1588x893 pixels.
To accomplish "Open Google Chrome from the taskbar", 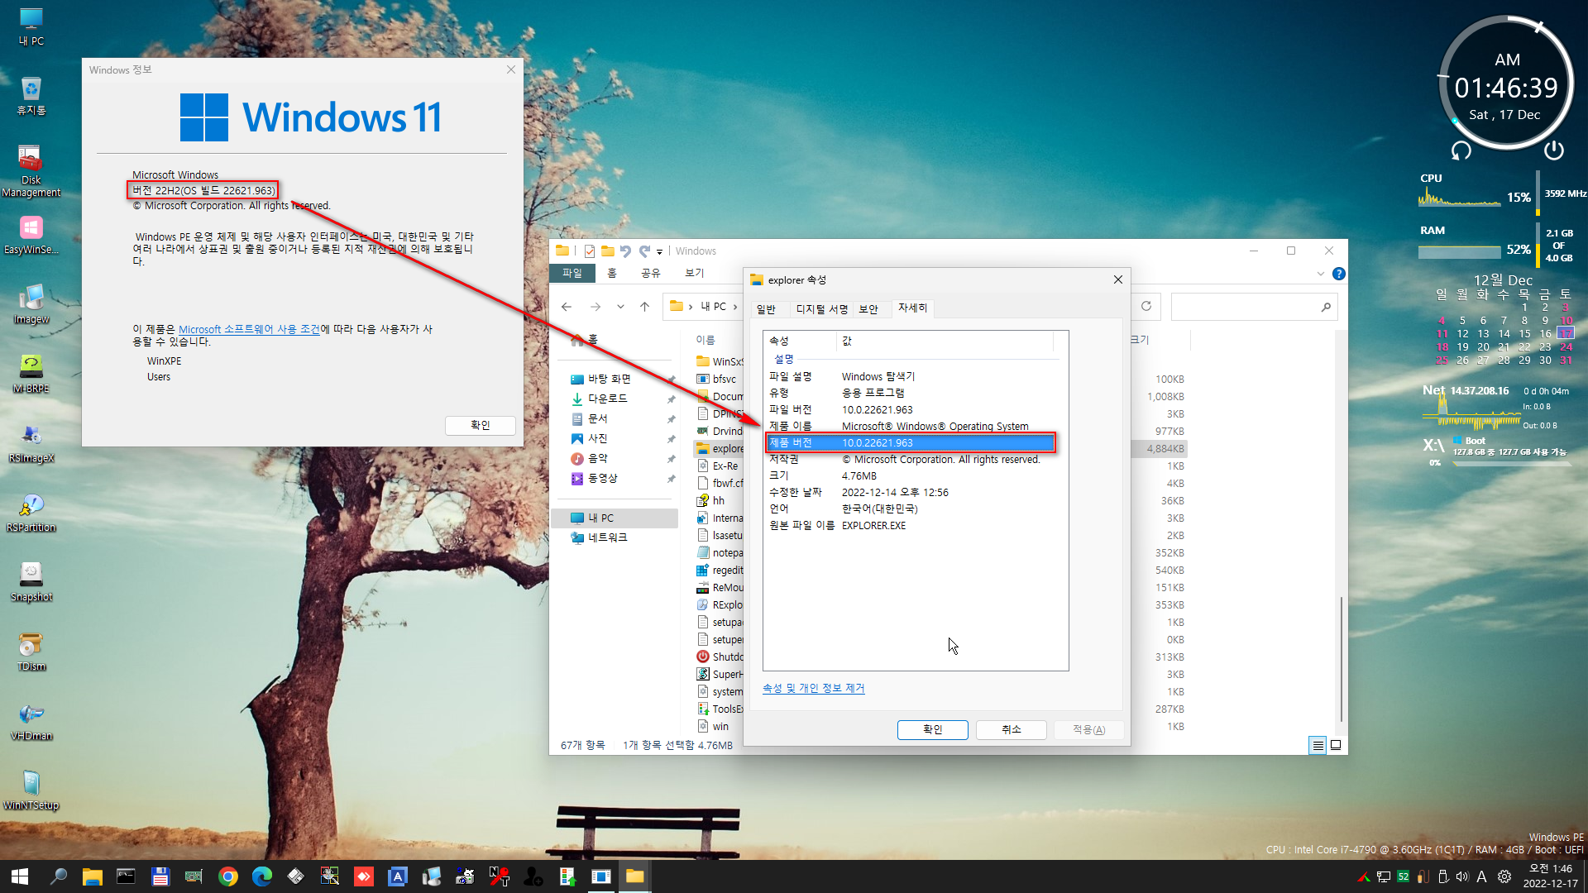I will click(228, 876).
